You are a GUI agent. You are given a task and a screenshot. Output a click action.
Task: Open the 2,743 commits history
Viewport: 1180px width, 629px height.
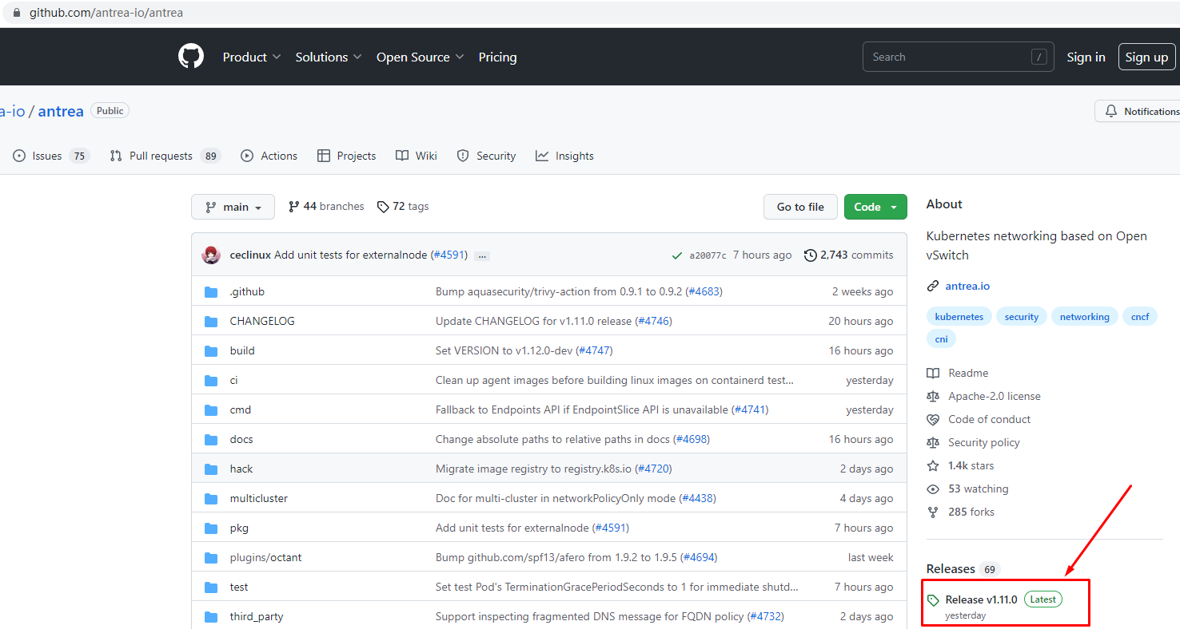point(849,255)
